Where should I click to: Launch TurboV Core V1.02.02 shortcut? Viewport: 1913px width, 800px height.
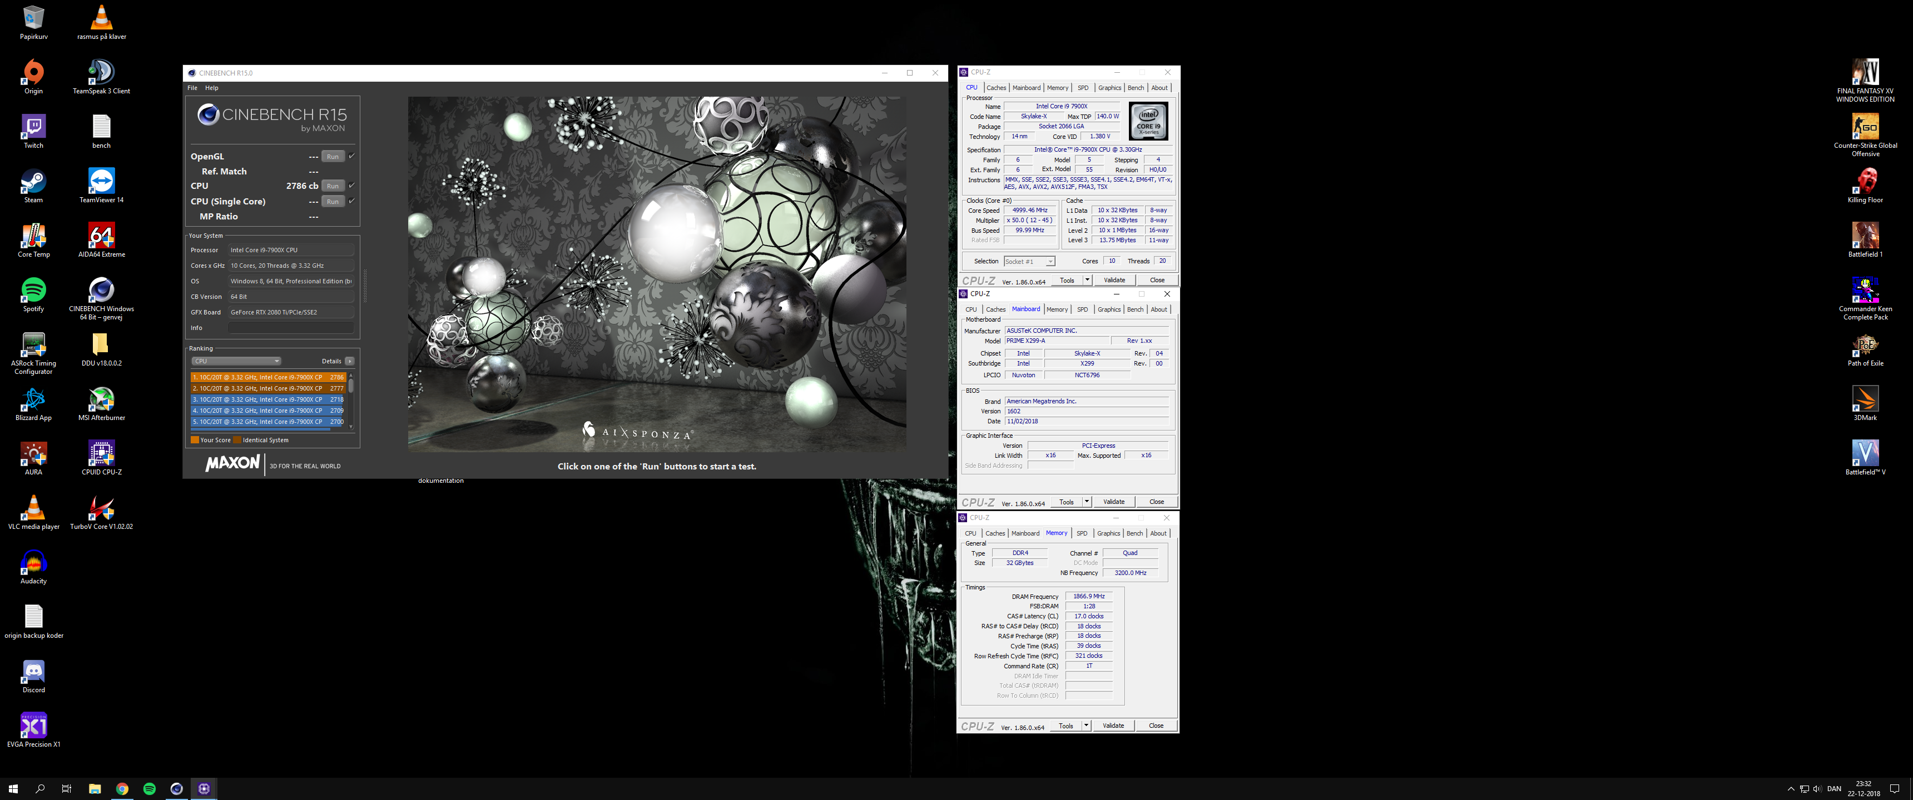click(101, 513)
